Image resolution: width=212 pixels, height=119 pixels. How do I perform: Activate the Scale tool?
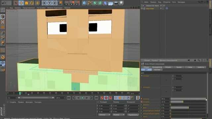(x=26, y=3)
